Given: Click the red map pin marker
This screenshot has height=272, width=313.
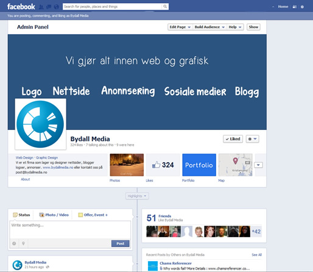Looking at the screenshot, I should coord(235,161).
